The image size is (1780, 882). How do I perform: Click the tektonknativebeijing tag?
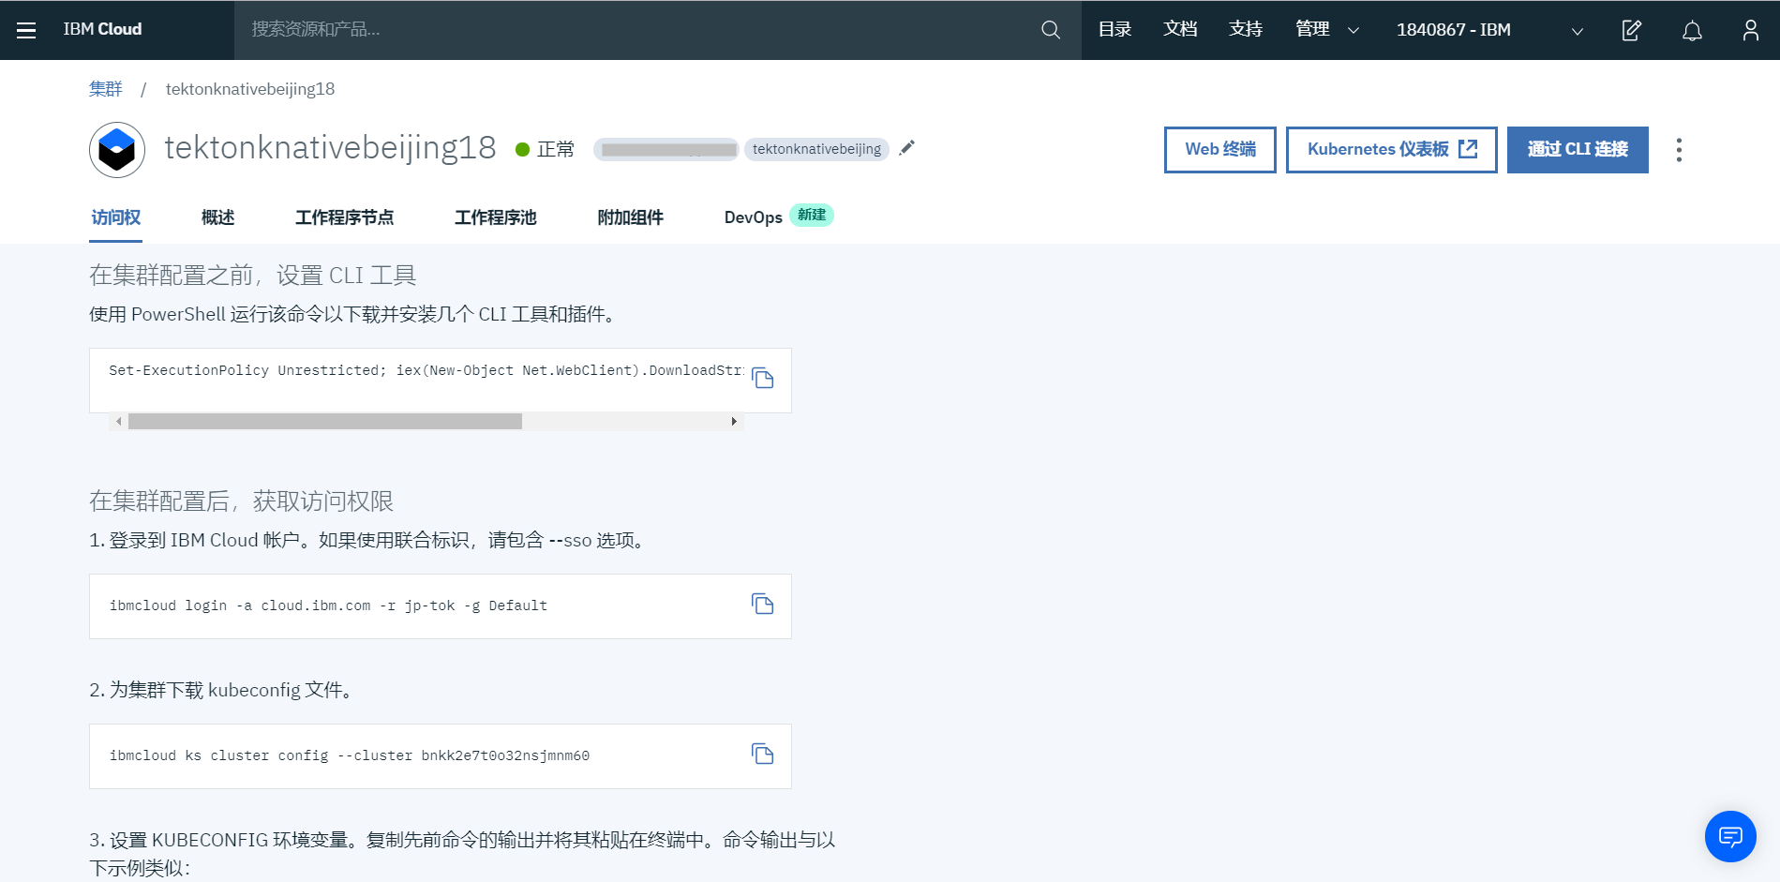point(816,149)
